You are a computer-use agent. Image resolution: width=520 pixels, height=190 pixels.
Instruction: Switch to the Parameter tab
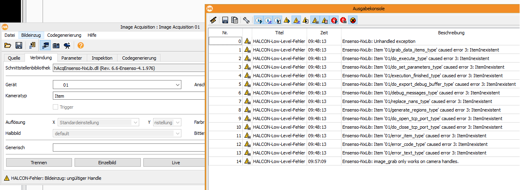tap(72, 58)
